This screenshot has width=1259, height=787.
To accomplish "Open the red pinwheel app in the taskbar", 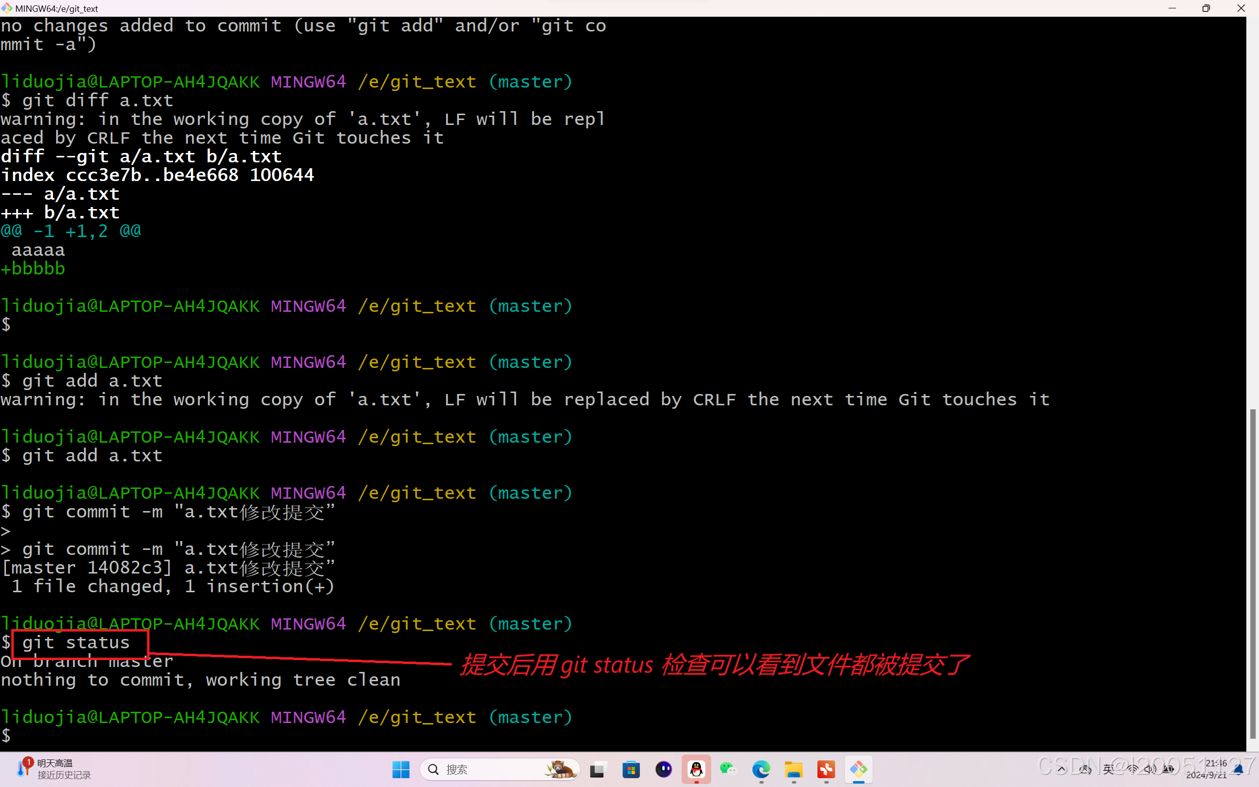I will coord(826,769).
